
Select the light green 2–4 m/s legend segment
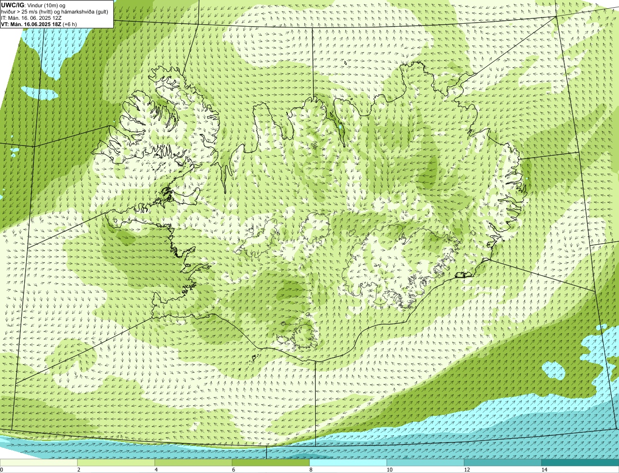point(116,462)
